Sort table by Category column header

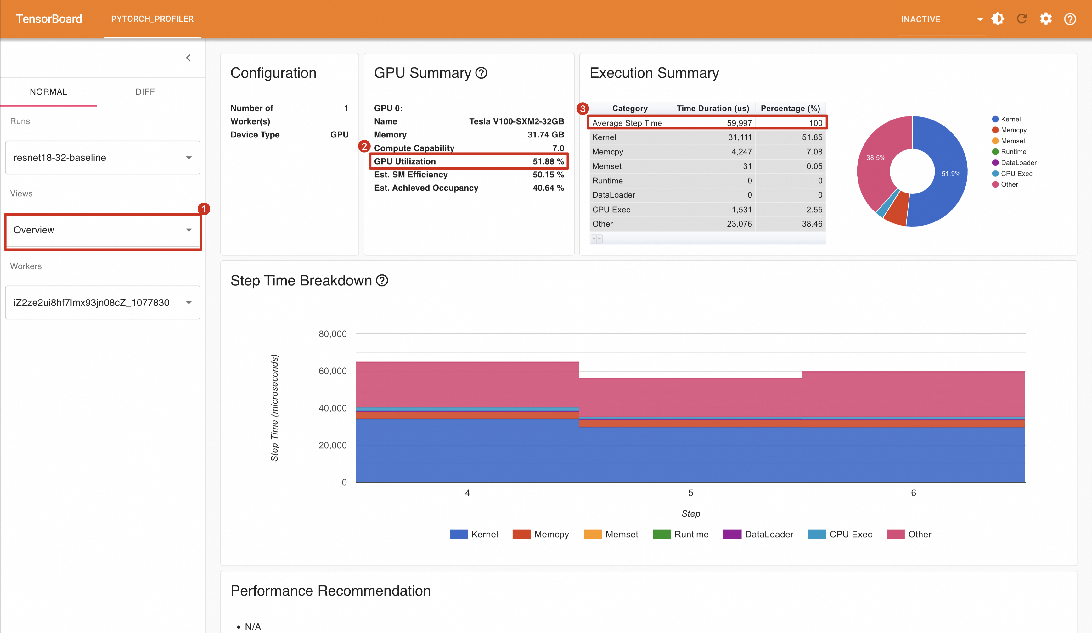(630, 108)
